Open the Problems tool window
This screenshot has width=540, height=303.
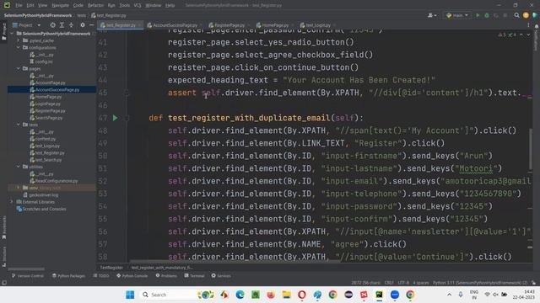(166, 276)
